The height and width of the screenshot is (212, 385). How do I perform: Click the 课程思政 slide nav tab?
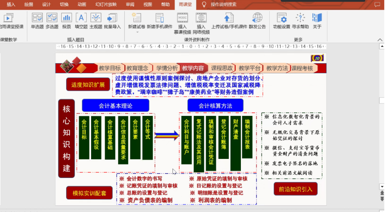tap(222, 68)
